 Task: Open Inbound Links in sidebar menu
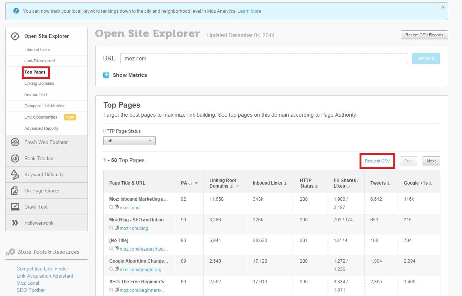(37, 50)
